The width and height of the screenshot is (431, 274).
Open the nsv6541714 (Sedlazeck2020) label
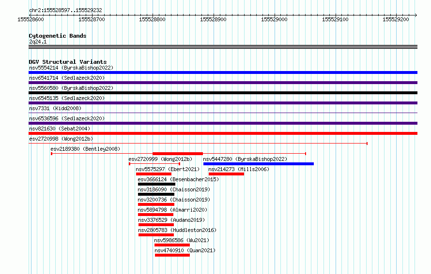[67, 78]
